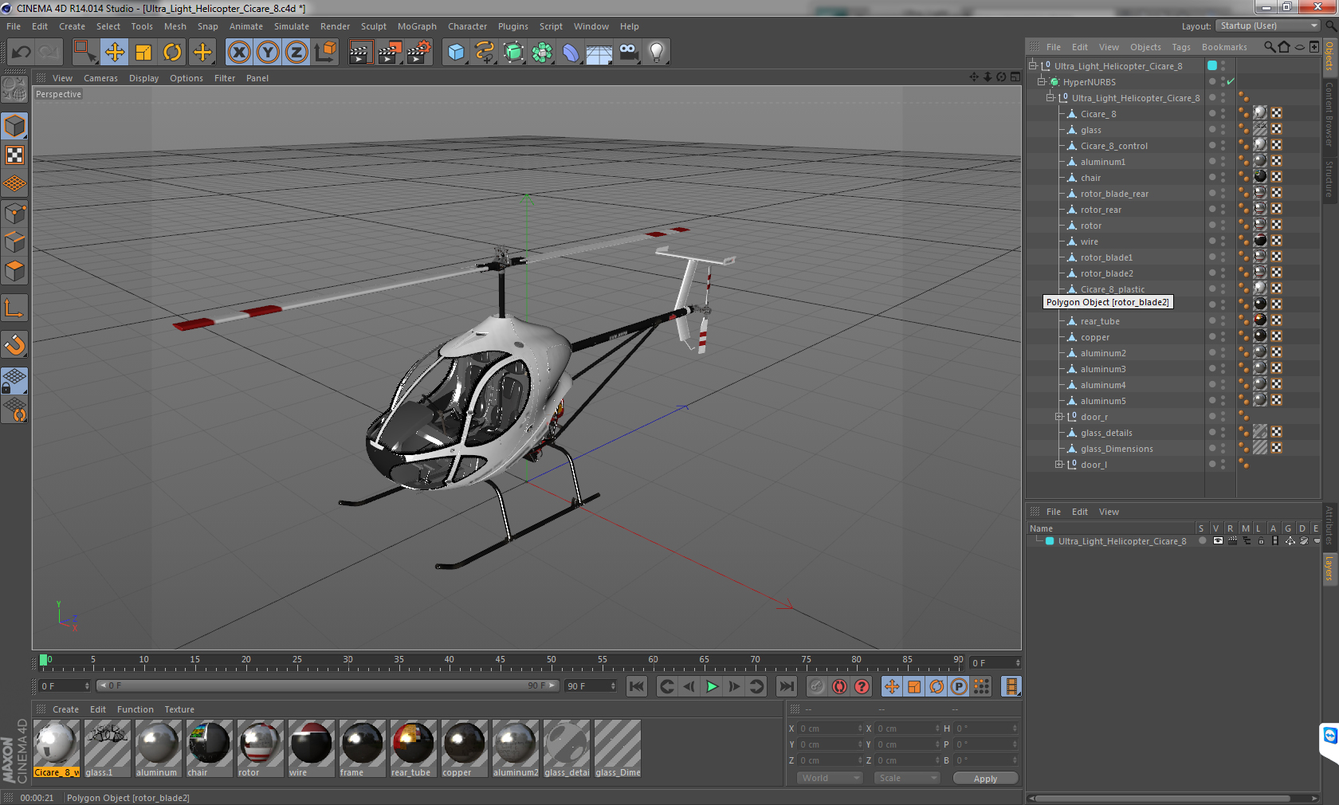Switch to Edges mode
The image size is (1339, 805).
15,242
